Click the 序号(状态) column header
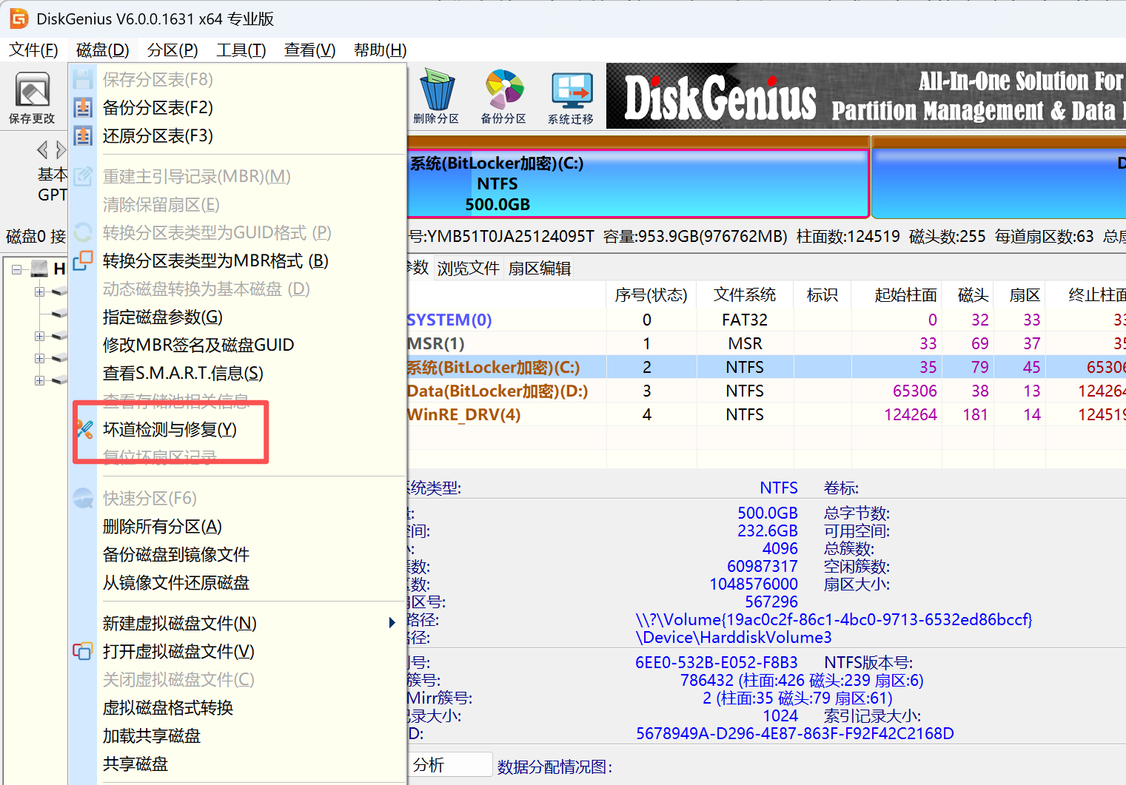This screenshot has width=1126, height=785. tap(651, 294)
